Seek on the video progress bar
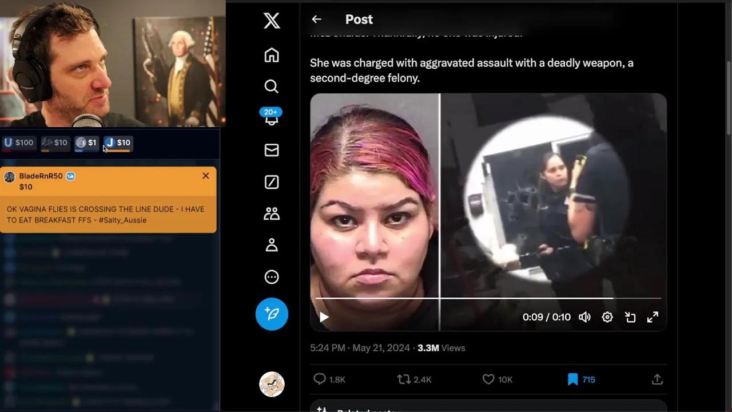This screenshot has width=732, height=412. coord(488,298)
